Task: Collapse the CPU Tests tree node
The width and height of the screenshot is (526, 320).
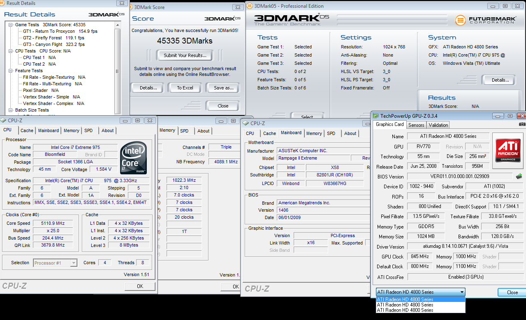Action: [x=10, y=51]
